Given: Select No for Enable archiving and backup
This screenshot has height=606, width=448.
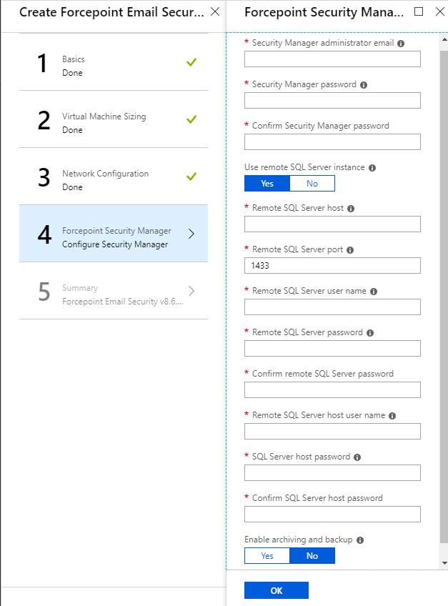Looking at the screenshot, I should [312, 556].
